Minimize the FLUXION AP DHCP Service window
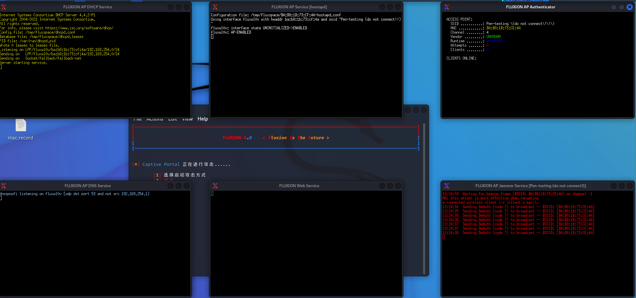636x298 pixels. coord(171,7)
